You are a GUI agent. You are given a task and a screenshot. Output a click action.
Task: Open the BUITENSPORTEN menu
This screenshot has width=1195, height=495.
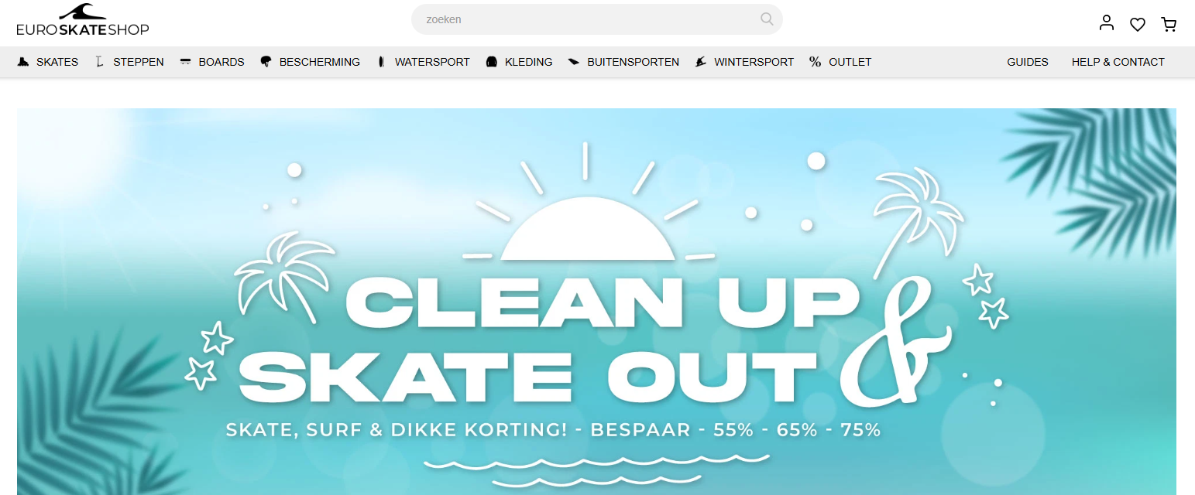pos(633,61)
